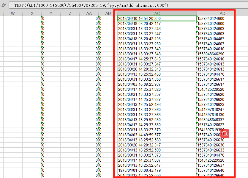
Task: Click cell 2018/04/17 14:25:37.830
Action: coord(157,125)
